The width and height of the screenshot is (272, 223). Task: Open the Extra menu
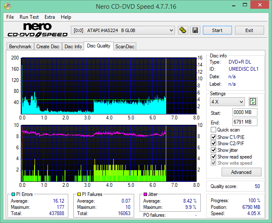[x=50, y=17]
